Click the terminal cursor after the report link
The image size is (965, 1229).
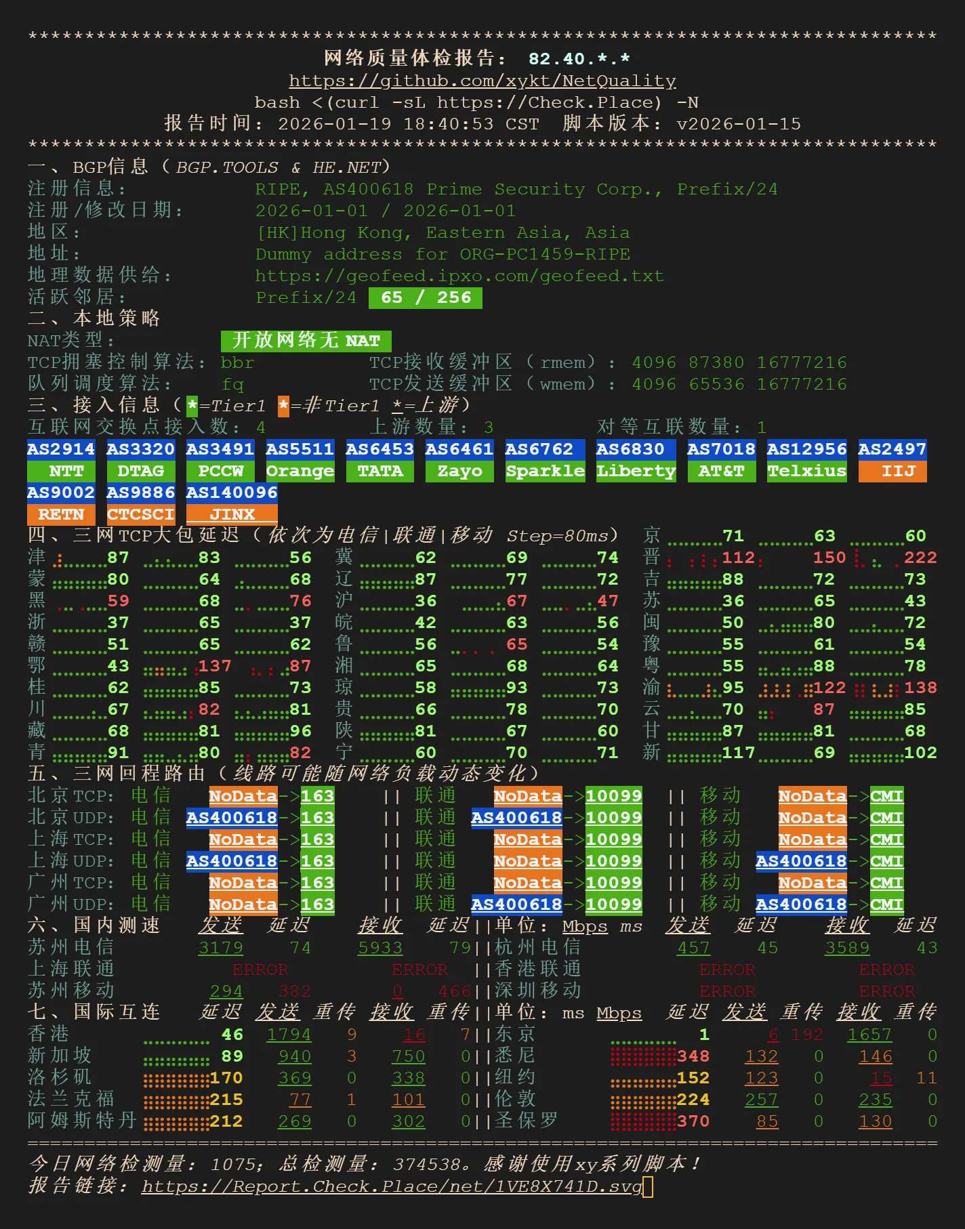[x=648, y=1186]
